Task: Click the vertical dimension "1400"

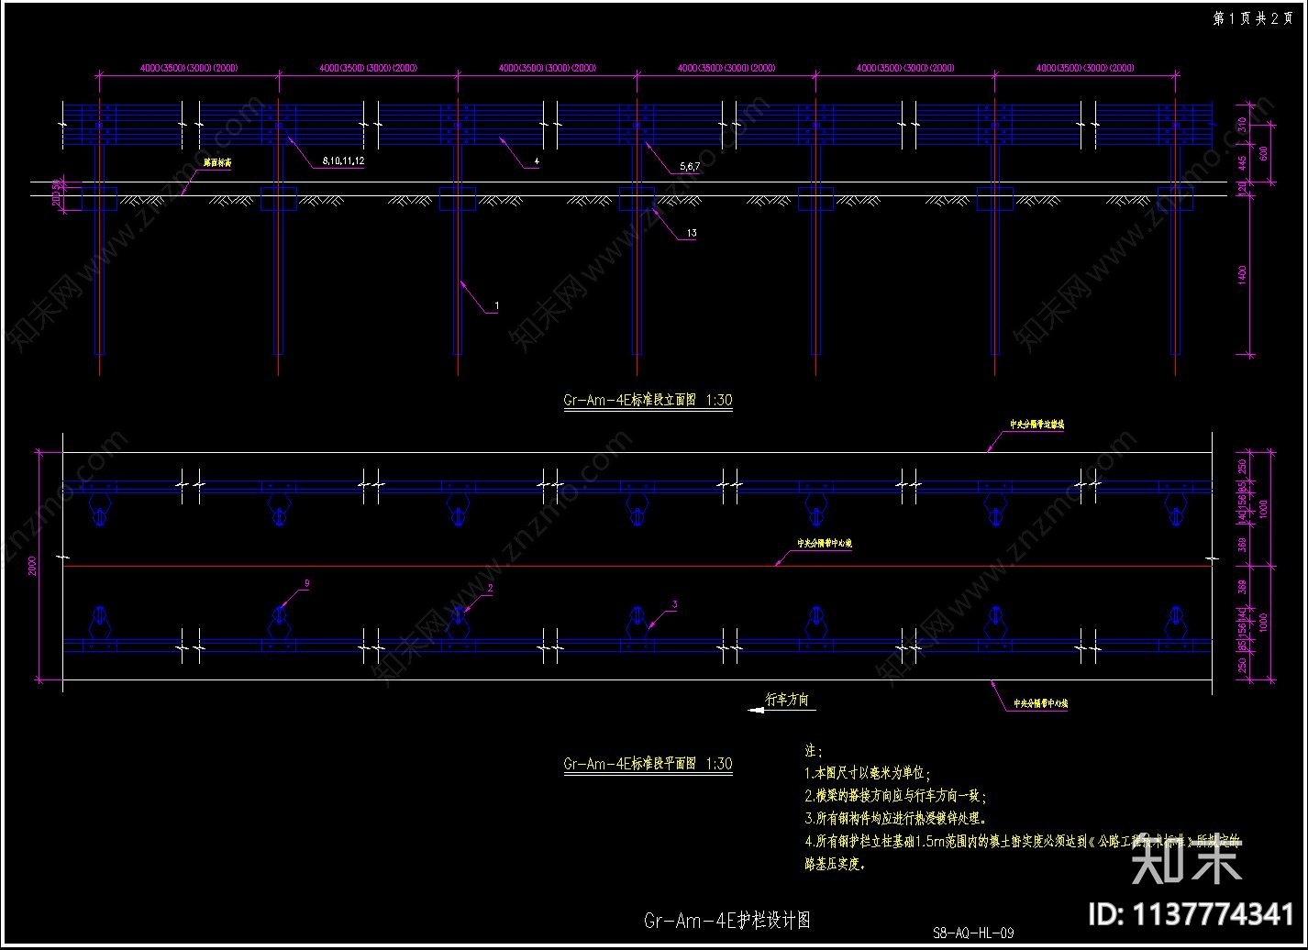Action: pos(1242,274)
